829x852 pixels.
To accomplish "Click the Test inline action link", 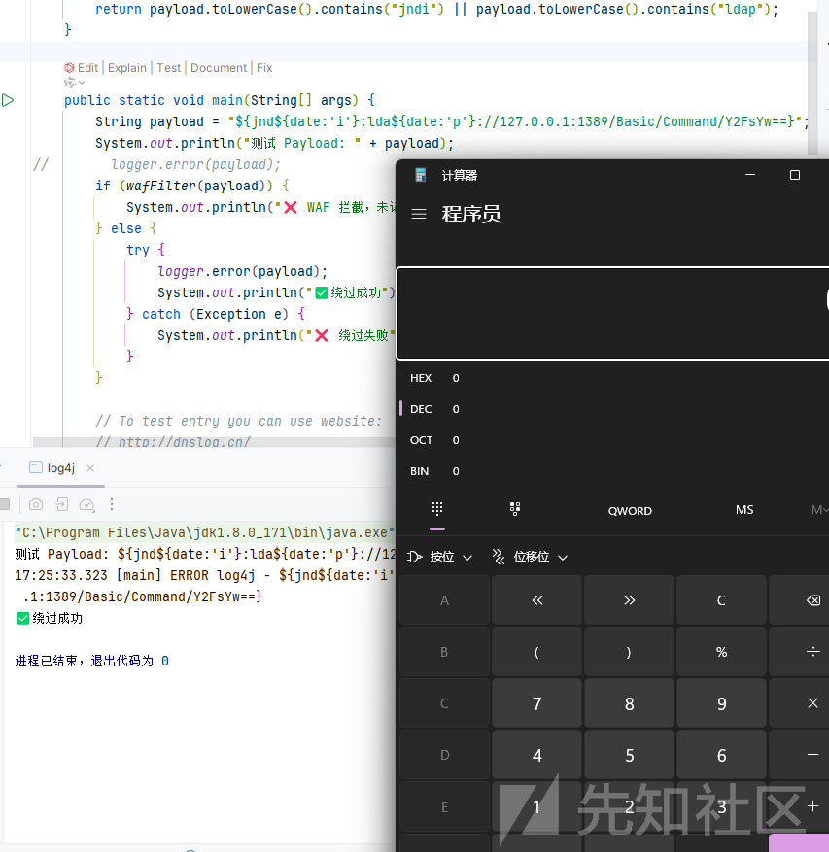I will [168, 68].
